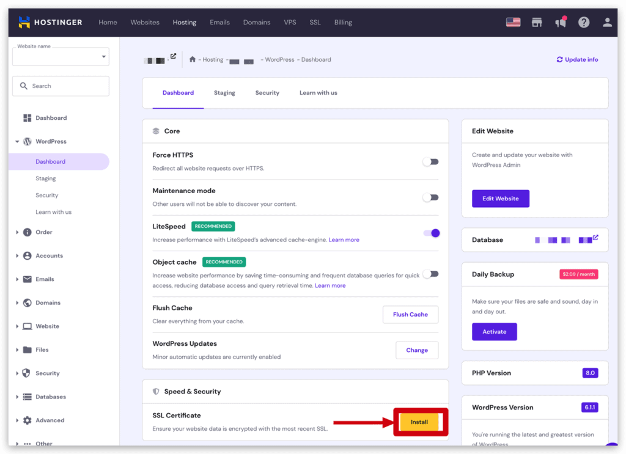The image size is (626, 454).
Task: Open the Learn with us tab
Action: coord(318,93)
